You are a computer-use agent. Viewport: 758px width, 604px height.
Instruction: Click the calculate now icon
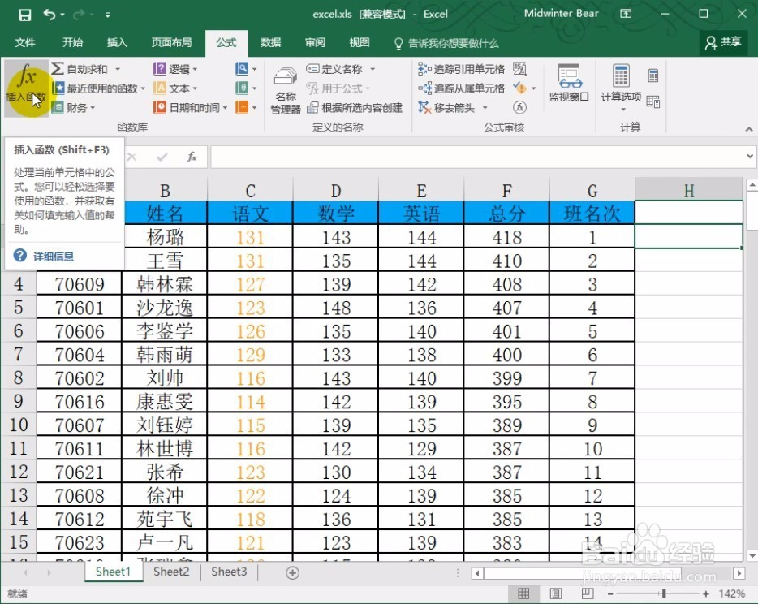(653, 75)
